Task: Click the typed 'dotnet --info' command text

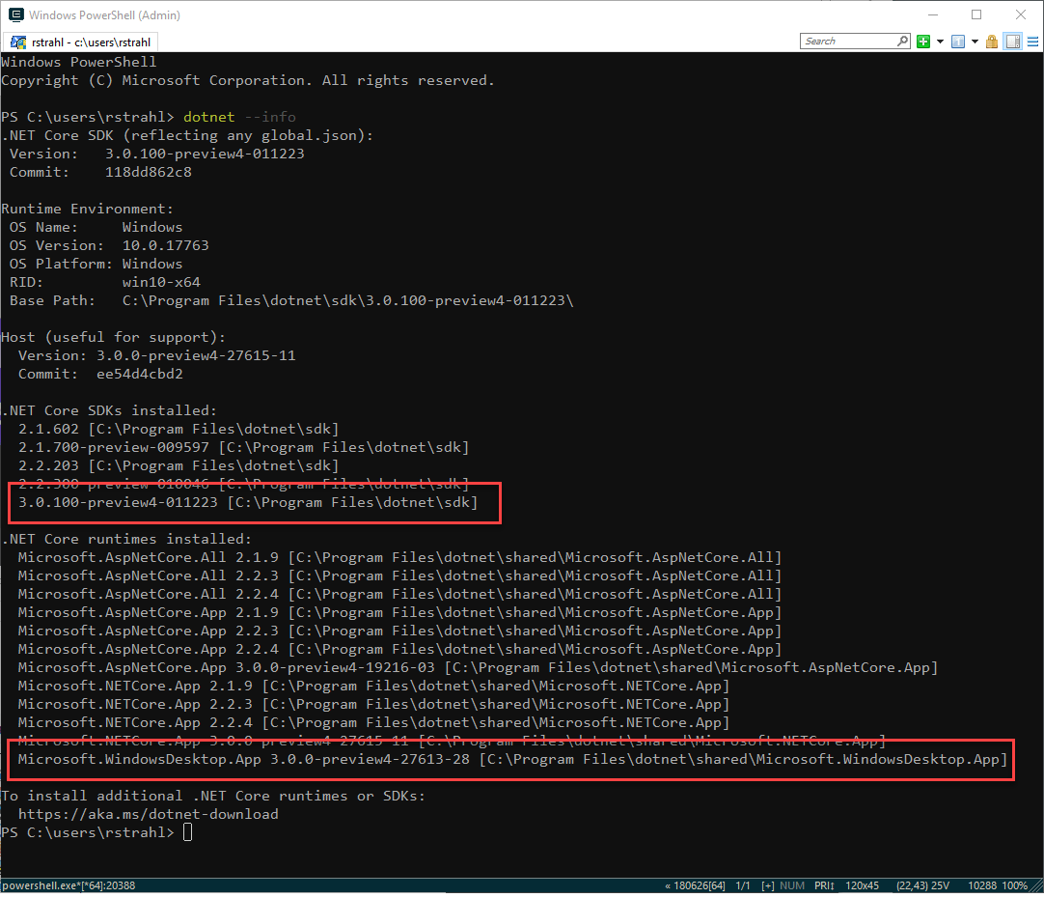Action: pyautogui.click(x=239, y=117)
